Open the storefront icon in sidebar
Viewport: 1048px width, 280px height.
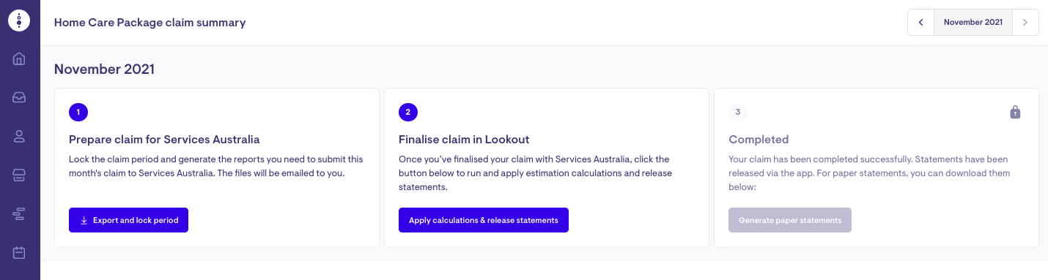click(x=20, y=175)
